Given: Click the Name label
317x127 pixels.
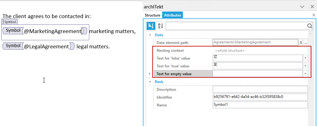Looking at the screenshot, I should click(162, 105).
